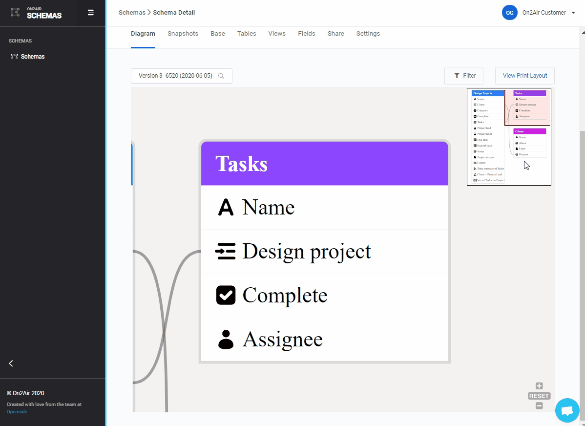585x426 pixels.
Task: Collapse the sidebar with left chevron
Action: coord(11,363)
